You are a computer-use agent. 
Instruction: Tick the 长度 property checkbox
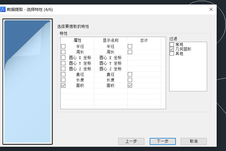pyautogui.click(x=63, y=80)
